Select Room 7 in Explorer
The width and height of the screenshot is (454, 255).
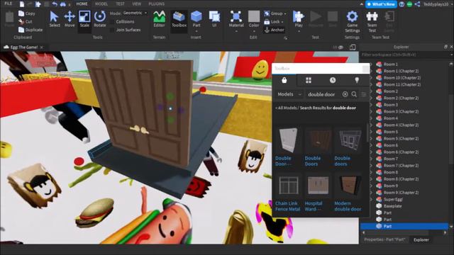tap(390, 159)
